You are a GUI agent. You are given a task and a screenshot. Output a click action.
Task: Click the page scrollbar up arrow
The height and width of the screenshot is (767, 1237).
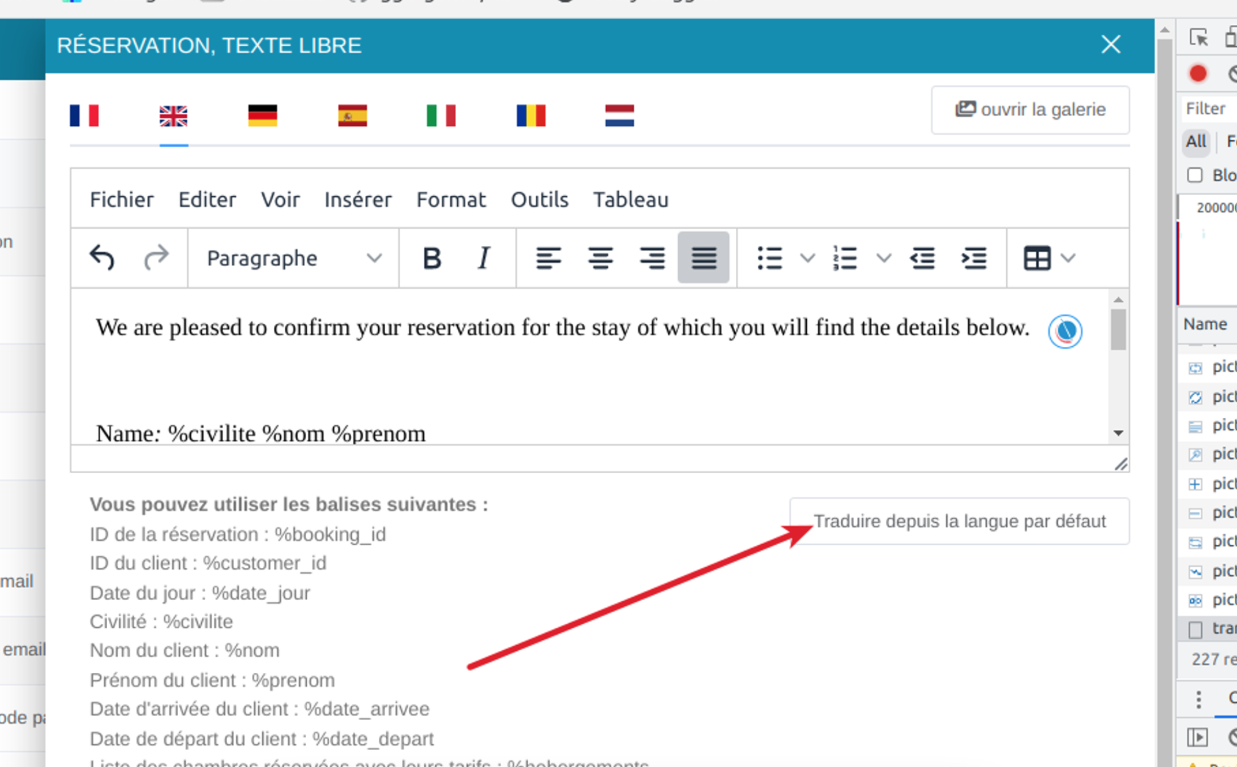1165,30
